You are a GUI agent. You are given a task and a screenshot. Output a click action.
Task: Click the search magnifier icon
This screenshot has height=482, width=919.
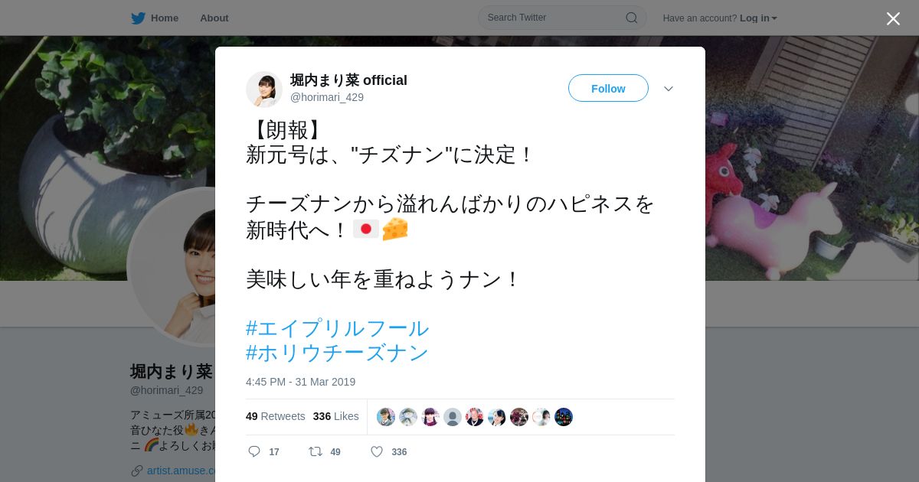(x=632, y=18)
